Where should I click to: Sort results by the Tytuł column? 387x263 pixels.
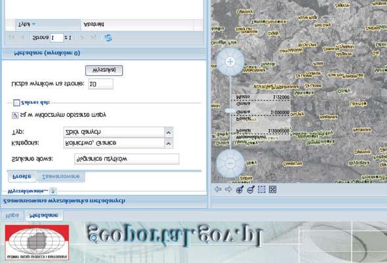click(x=47, y=24)
